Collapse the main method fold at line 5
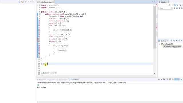The width and height of the screenshot is (183, 103). coord(41,14)
